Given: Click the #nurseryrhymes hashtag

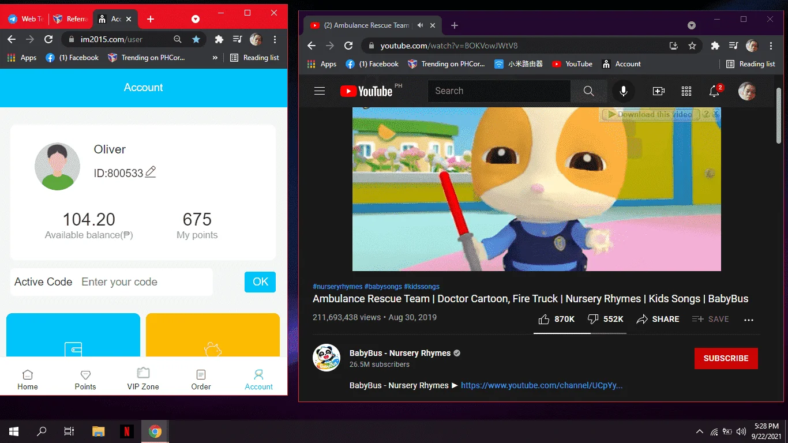Looking at the screenshot, I should click(337, 287).
